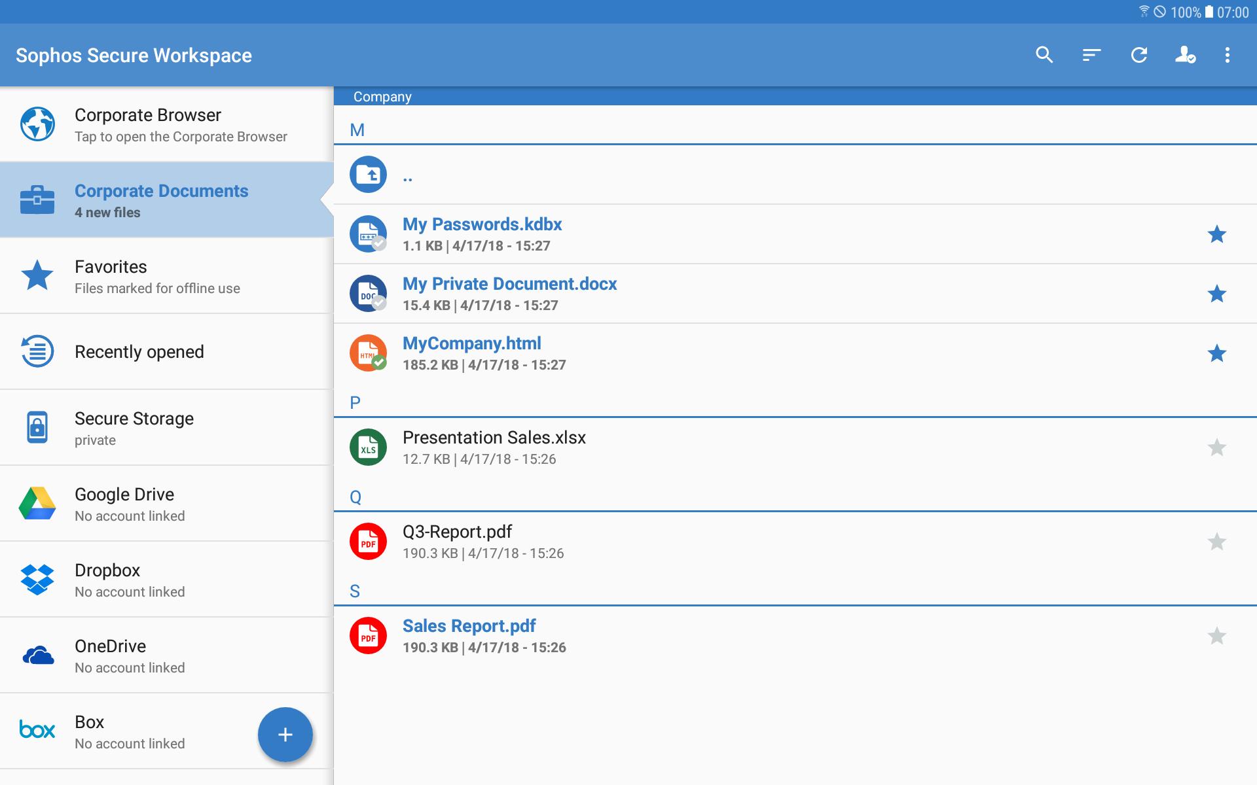
Task: Tap the Dropbox logo icon
Action: pyautogui.click(x=37, y=579)
